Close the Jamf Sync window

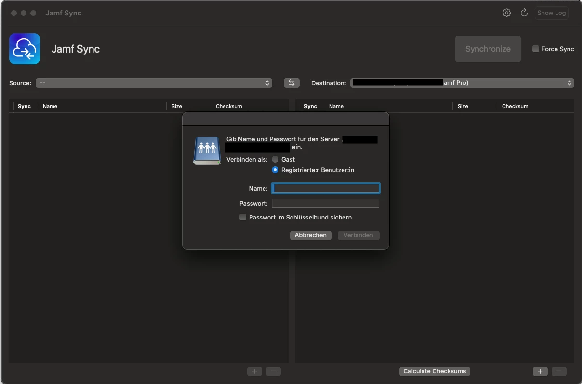(x=14, y=13)
